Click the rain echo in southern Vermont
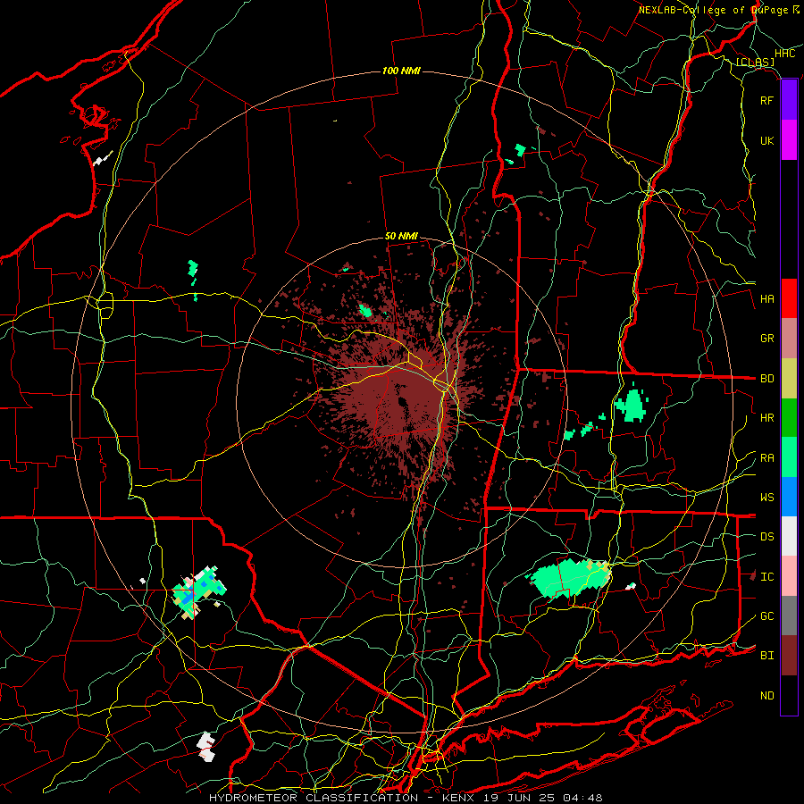 pyautogui.click(x=631, y=405)
